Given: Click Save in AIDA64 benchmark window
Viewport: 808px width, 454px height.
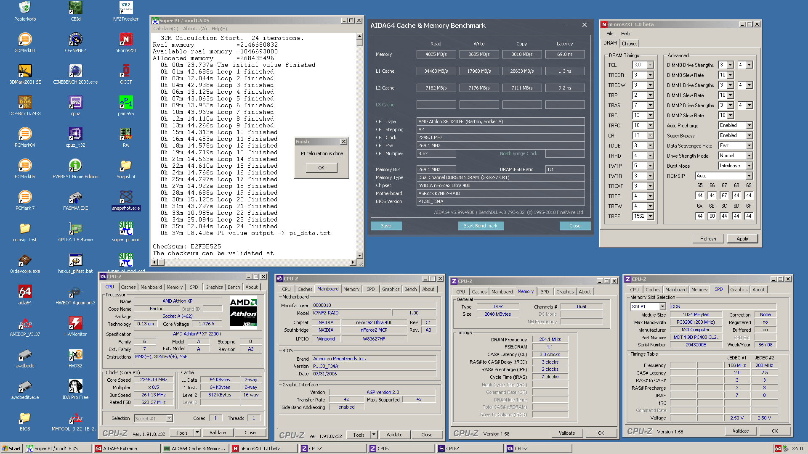Looking at the screenshot, I should click(x=386, y=226).
